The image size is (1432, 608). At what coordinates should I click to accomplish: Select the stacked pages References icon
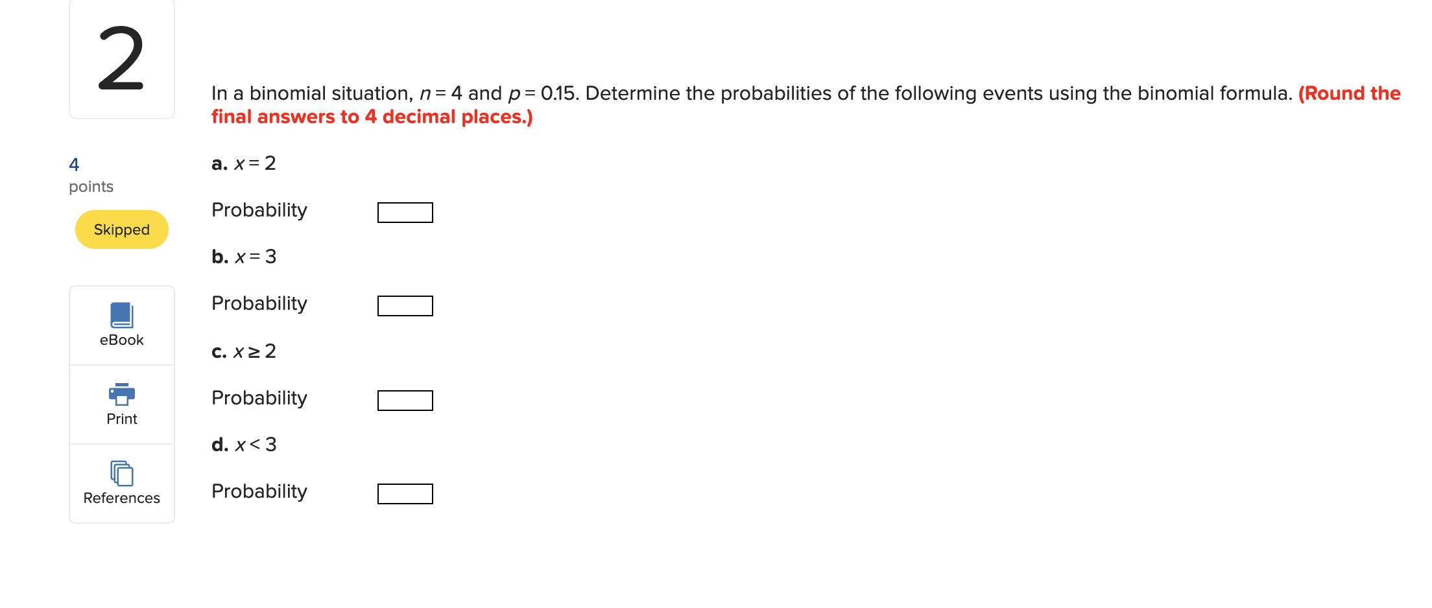click(x=121, y=475)
